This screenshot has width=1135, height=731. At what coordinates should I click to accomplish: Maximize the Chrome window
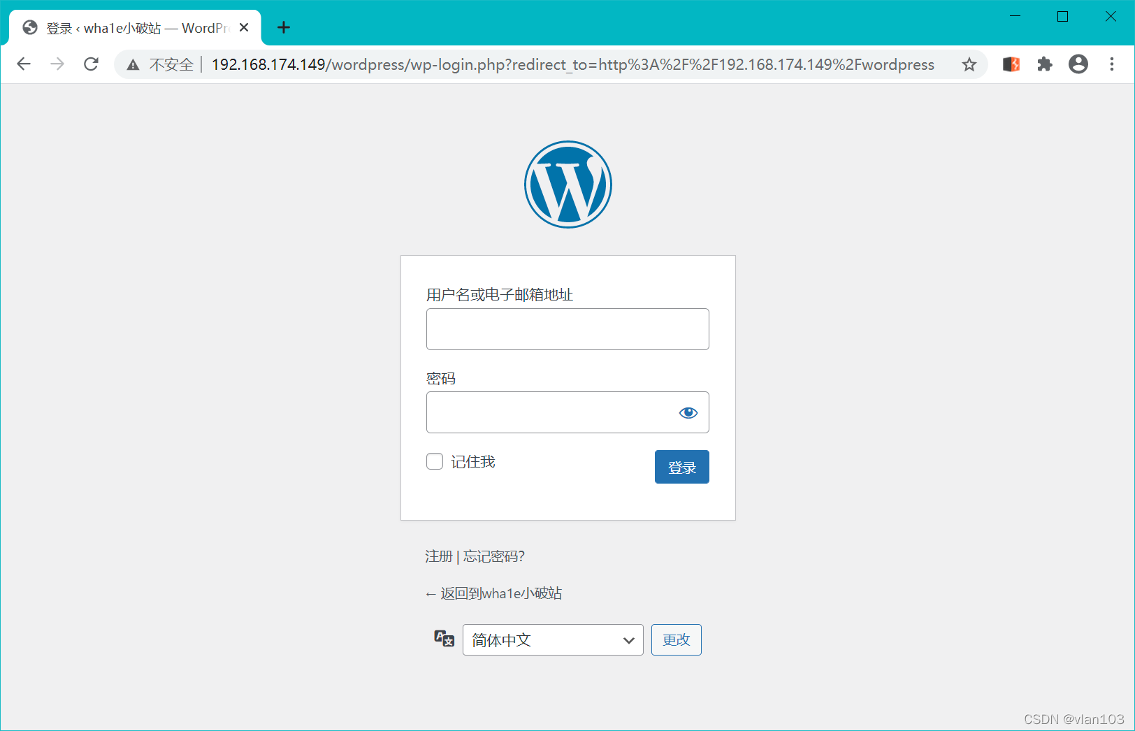point(1062,16)
